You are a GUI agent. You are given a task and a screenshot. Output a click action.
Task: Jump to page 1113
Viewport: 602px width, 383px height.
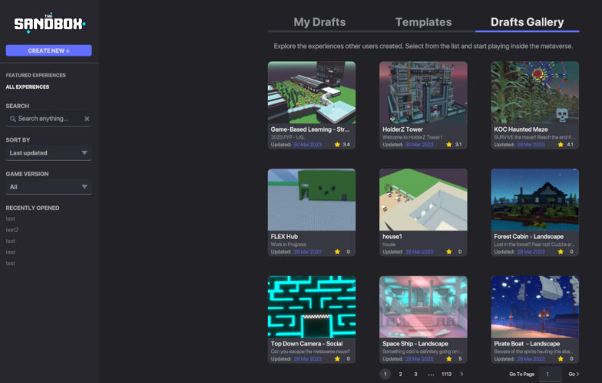[446, 374]
